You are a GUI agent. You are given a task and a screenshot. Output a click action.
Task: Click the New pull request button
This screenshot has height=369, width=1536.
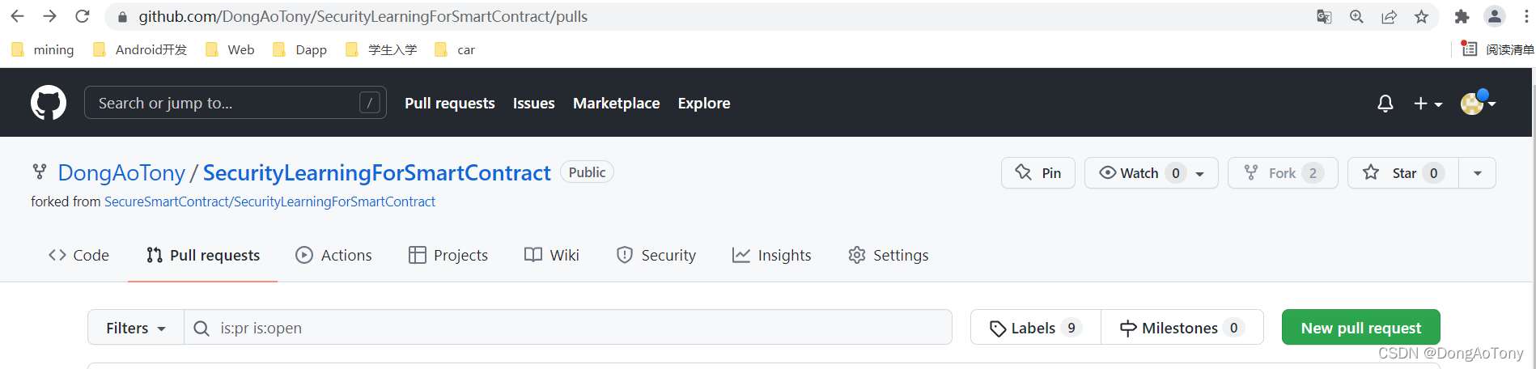[x=1360, y=328]
